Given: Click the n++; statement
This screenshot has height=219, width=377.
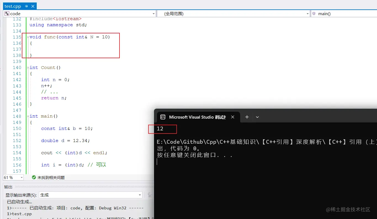Looking at the screenshot, I should pyautogui.click(x=47, y=86).
